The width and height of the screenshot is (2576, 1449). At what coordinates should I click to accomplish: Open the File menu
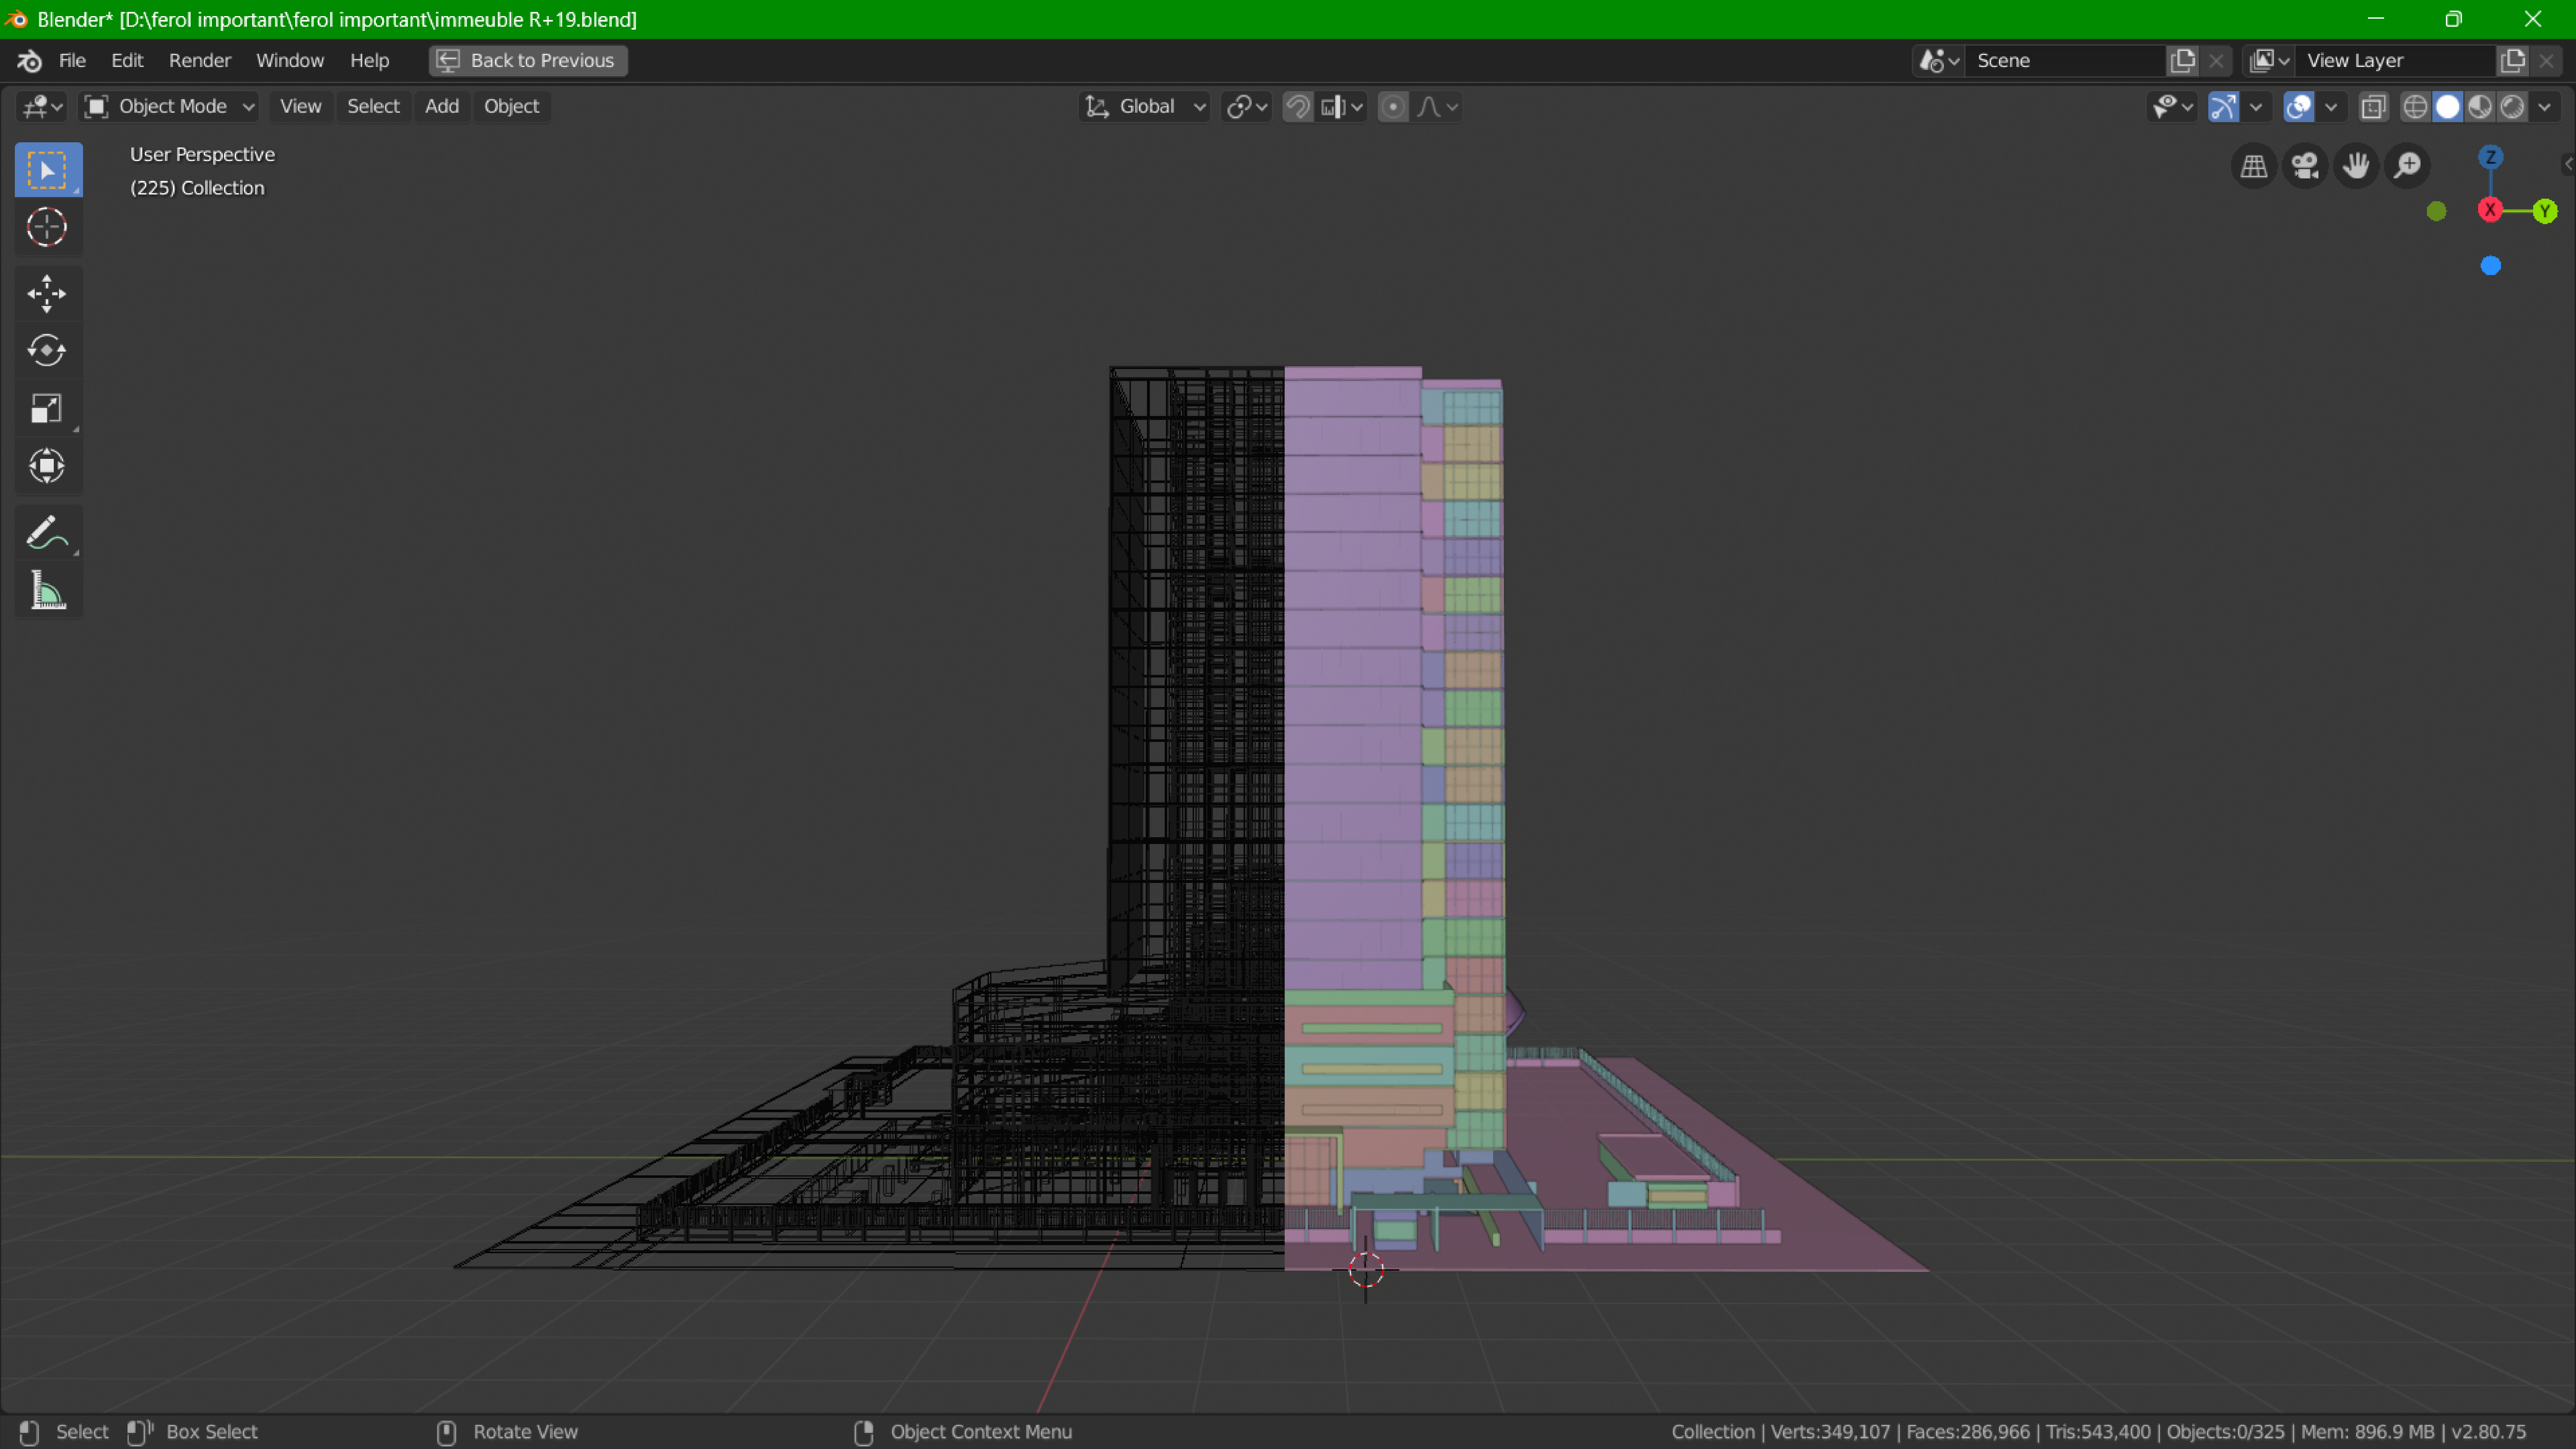click(x=72, y=61)
